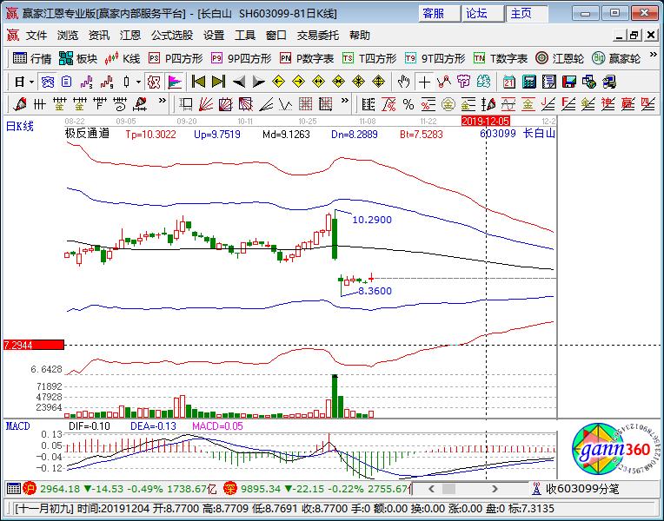The image size is (664, 521).
Task: Open the 9P四方形 tool
Action: (242, 58)
